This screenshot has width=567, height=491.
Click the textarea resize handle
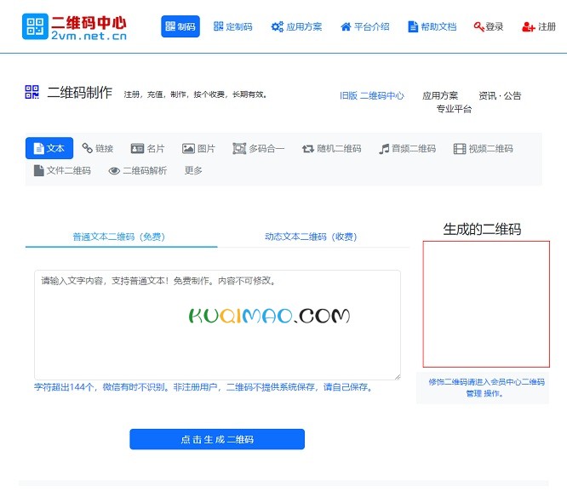[398, 376]
